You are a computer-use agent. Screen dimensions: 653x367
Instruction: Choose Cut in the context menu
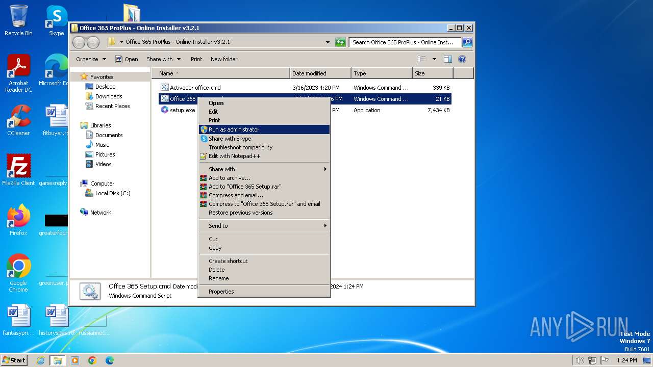tap(264, 239)
